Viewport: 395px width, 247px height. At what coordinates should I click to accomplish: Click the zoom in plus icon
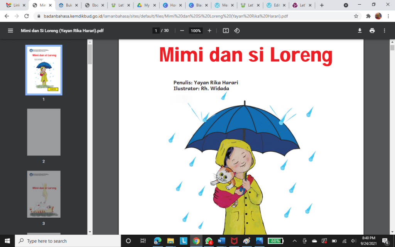point(209,30)
